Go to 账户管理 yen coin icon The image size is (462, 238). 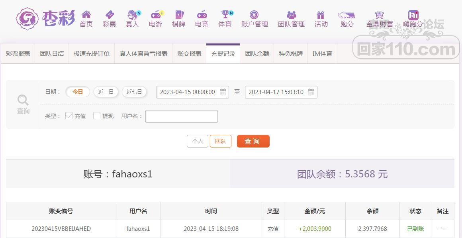coord(254,15)
